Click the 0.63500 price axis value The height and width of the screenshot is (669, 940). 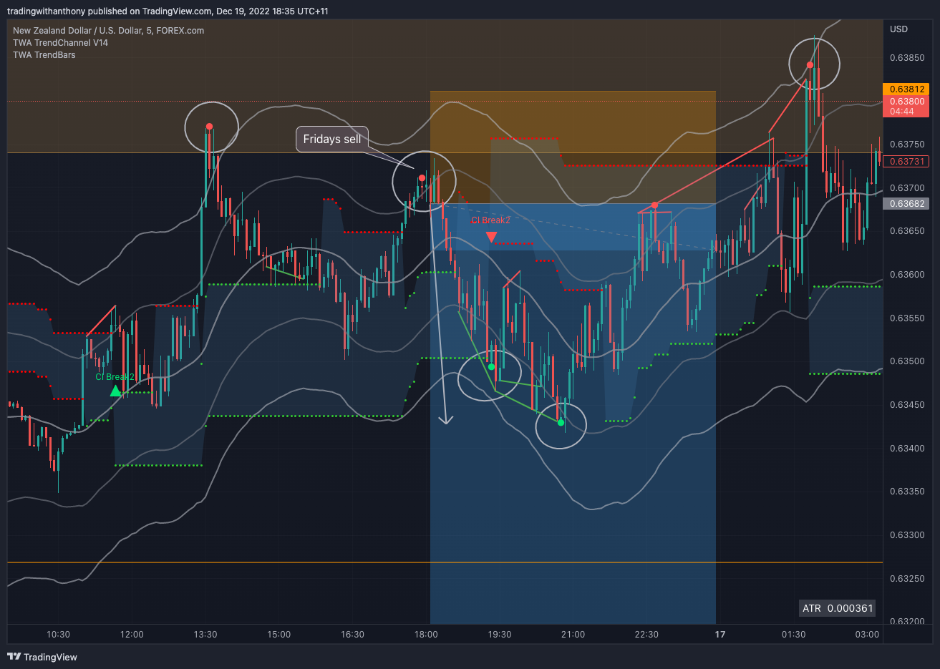(x=907, y=361)
